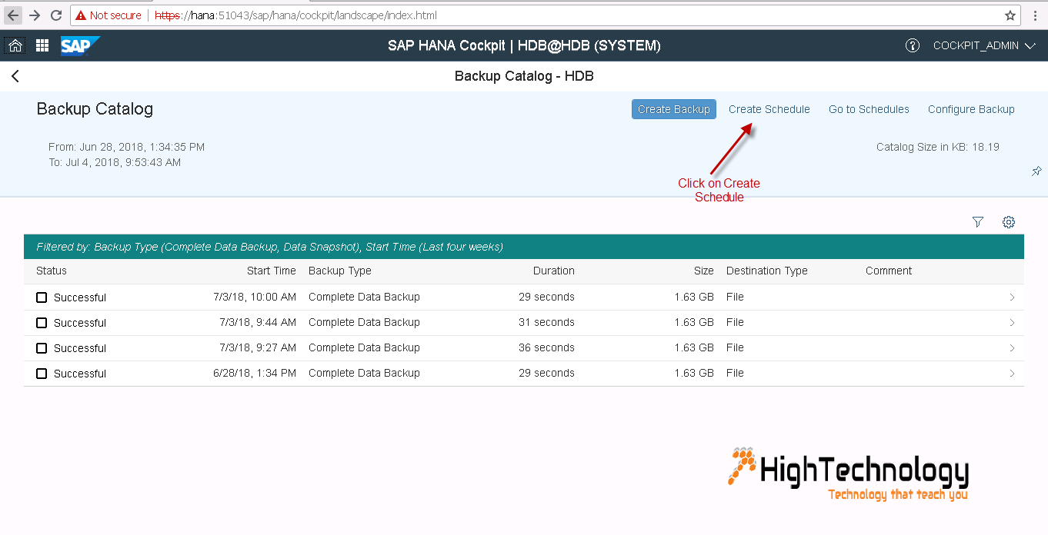The image size is (1048, 535).
Task: Open the apps grid launcher icon
Action: pos(42,45)
